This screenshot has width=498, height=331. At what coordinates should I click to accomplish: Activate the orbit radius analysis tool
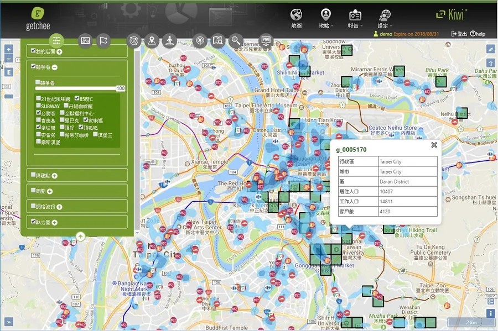coord(134,40)
